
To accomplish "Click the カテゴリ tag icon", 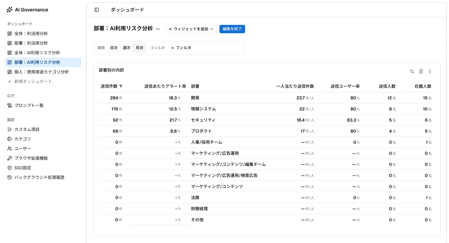I will tap(10, 139).
